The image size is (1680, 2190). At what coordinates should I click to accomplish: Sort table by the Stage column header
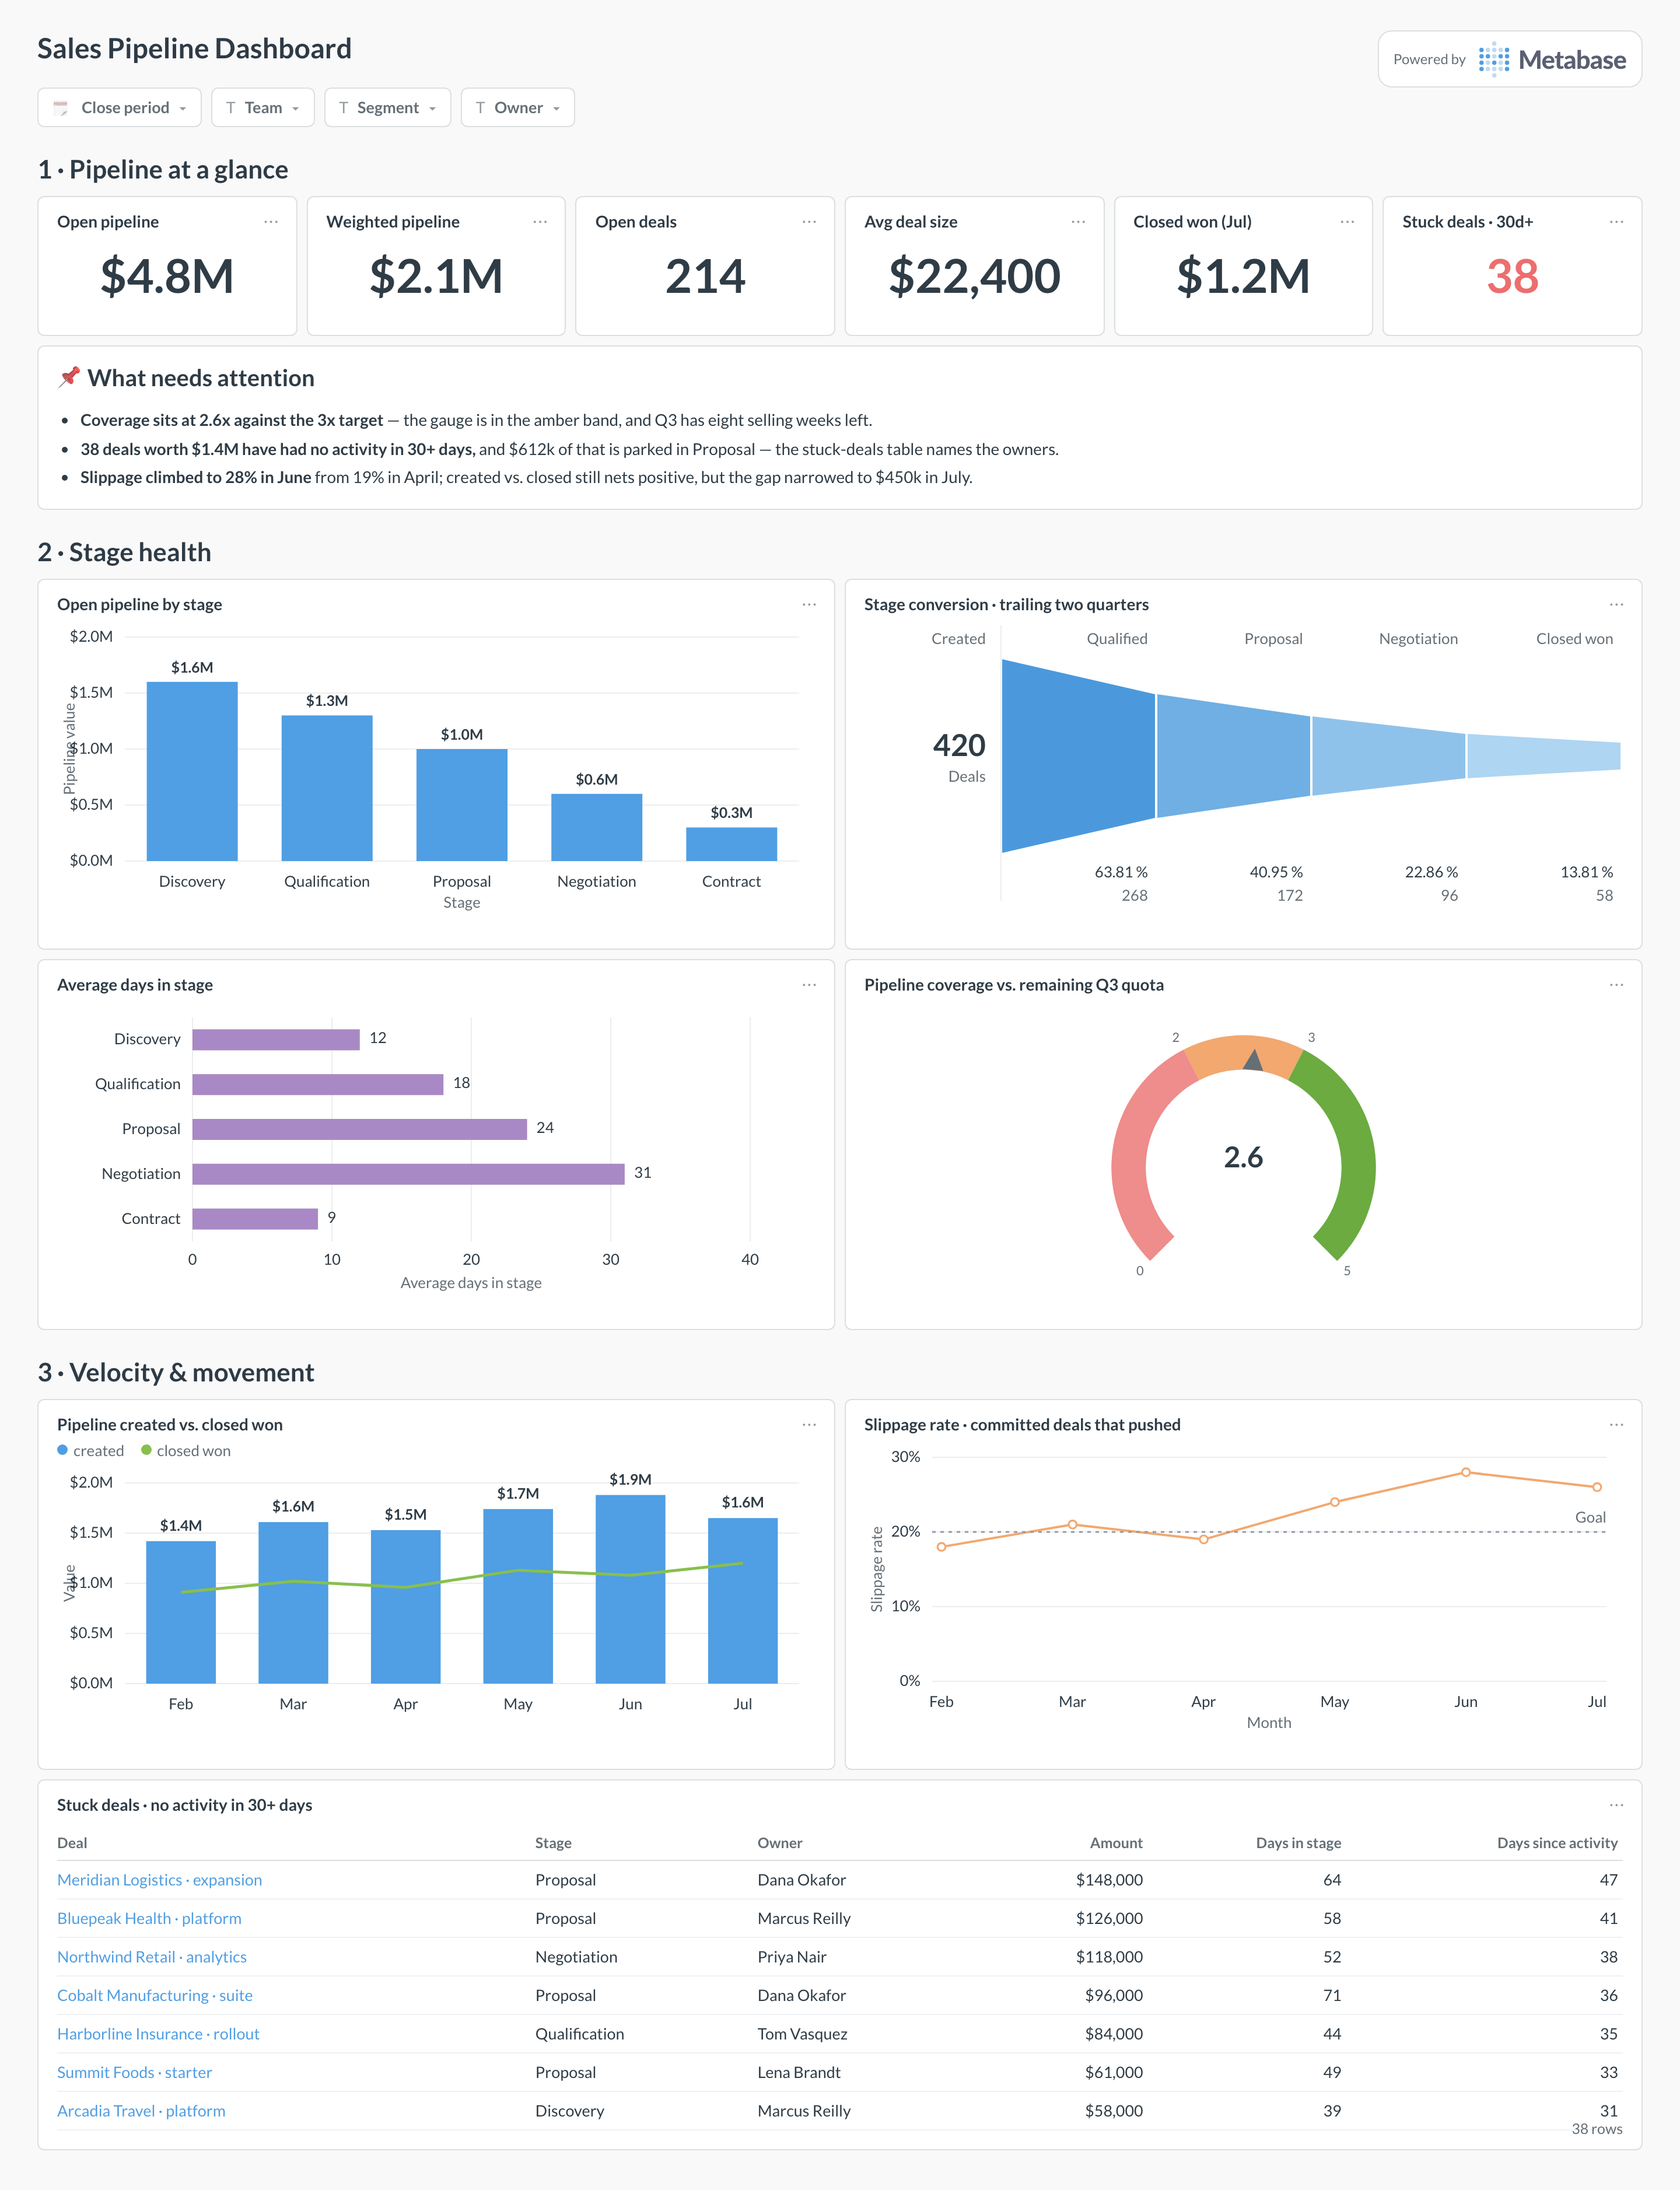tap(553, 1843)
